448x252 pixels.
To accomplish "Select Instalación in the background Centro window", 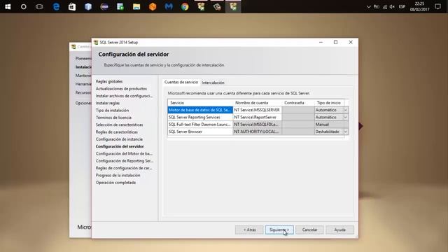I will [83, 67].
